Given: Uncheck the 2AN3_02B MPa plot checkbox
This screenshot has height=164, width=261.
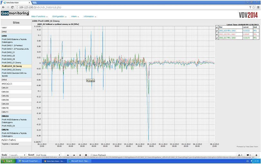Looking at the screenshot, I should [217, 34].
